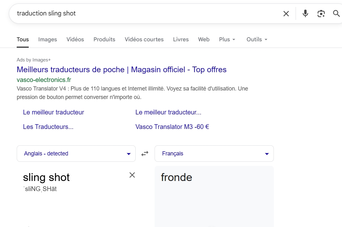Open the 'Français' target language dropdown
Image resolution: width=342 pixels, height=227 pixels.
(214, 154)
